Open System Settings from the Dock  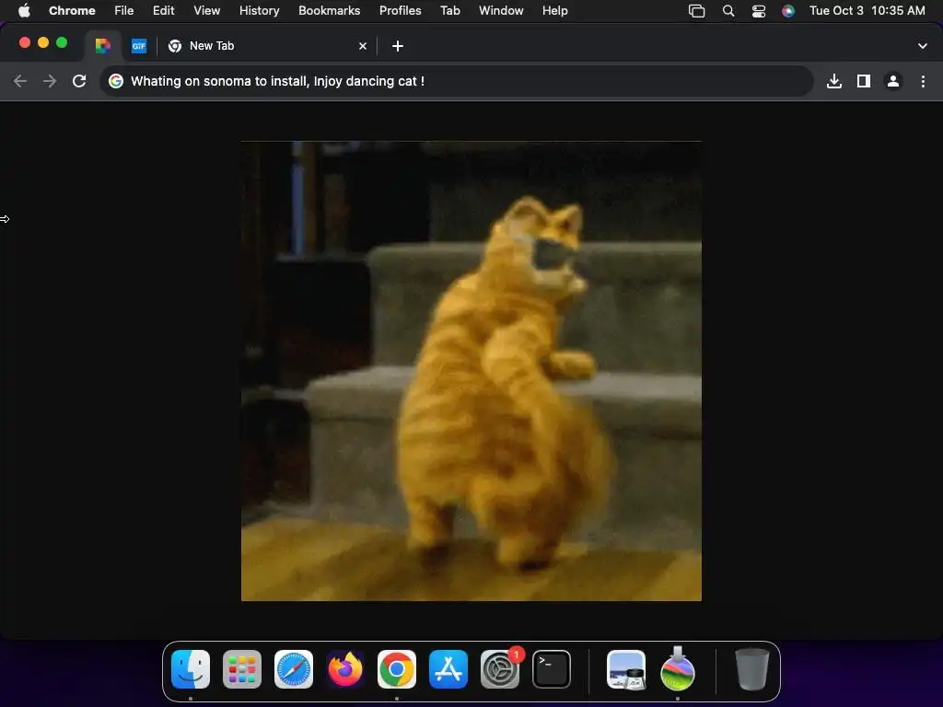point(500,668)
